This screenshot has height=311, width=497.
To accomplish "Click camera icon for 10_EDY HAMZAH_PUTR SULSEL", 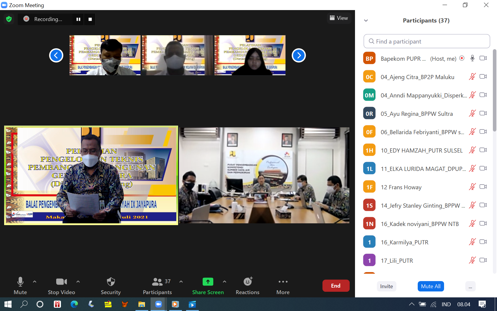I will [x=483, y=150].
